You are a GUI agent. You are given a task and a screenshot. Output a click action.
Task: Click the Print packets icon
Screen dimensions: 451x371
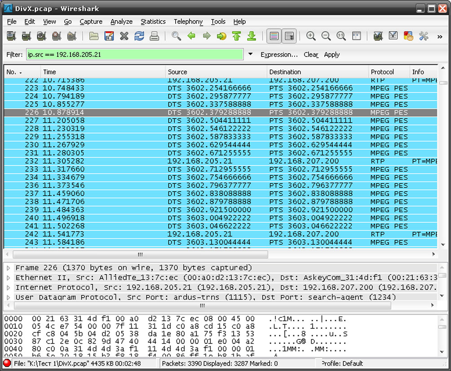tap(154, 36)
